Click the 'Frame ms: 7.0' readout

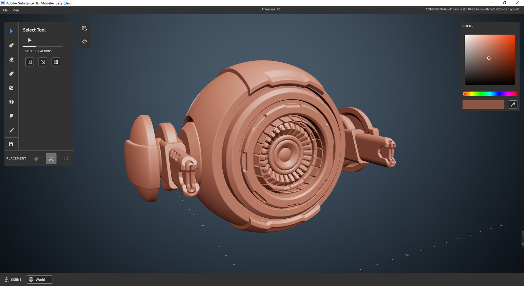(271, 9)
